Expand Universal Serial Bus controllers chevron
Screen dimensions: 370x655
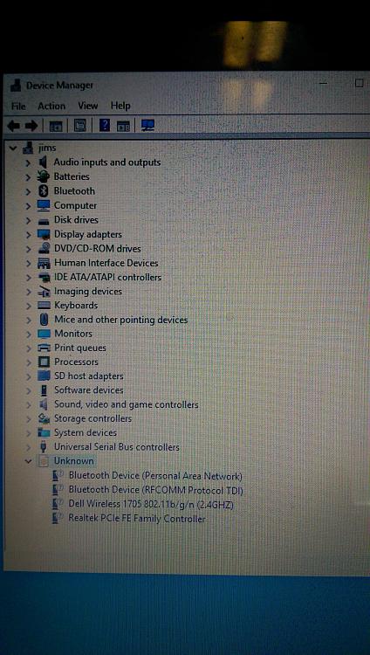coord(28,447)
